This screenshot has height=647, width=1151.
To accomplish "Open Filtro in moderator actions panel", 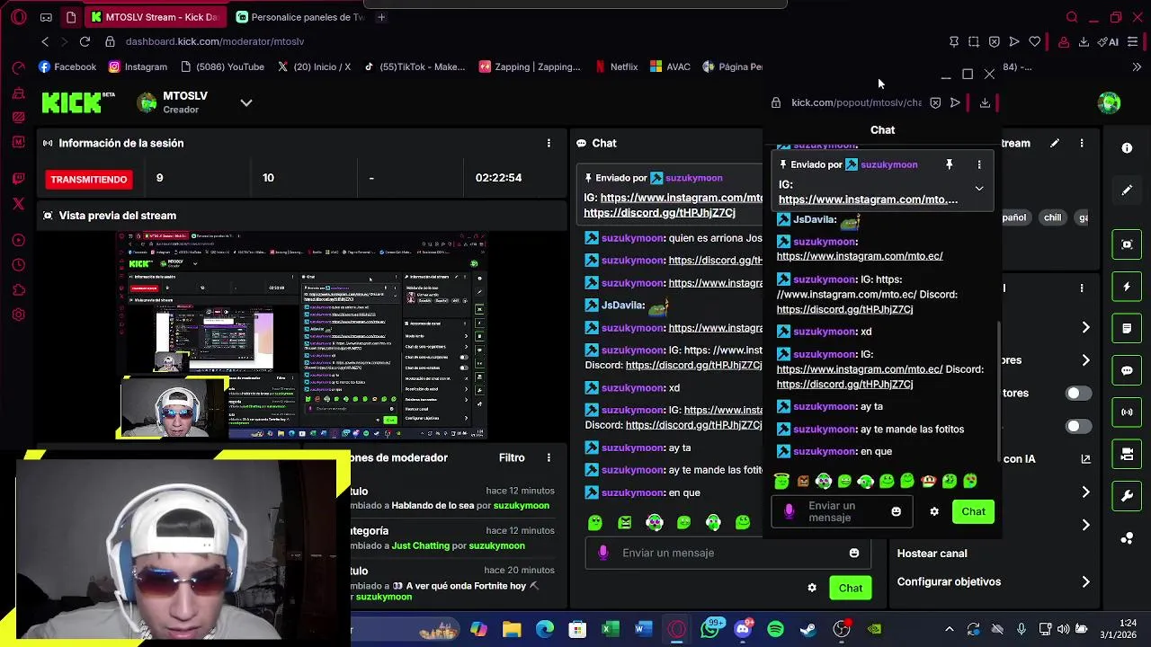I will (x=512, y=457).
